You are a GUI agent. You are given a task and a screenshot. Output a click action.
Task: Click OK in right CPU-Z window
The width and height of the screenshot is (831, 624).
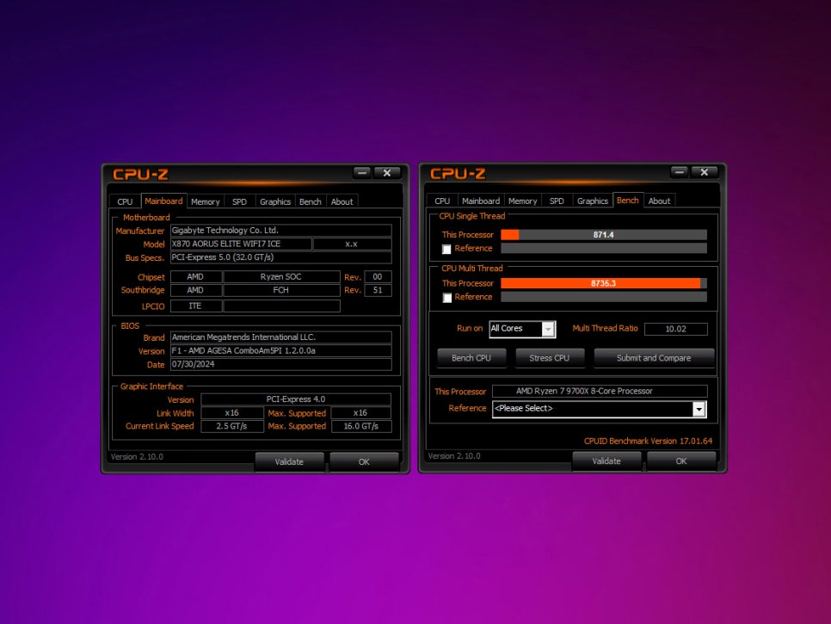[x=681, y=460]
